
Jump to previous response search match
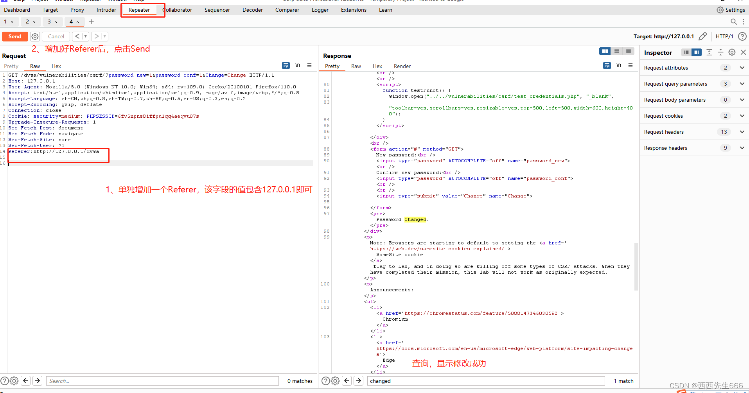click(347, 380)
